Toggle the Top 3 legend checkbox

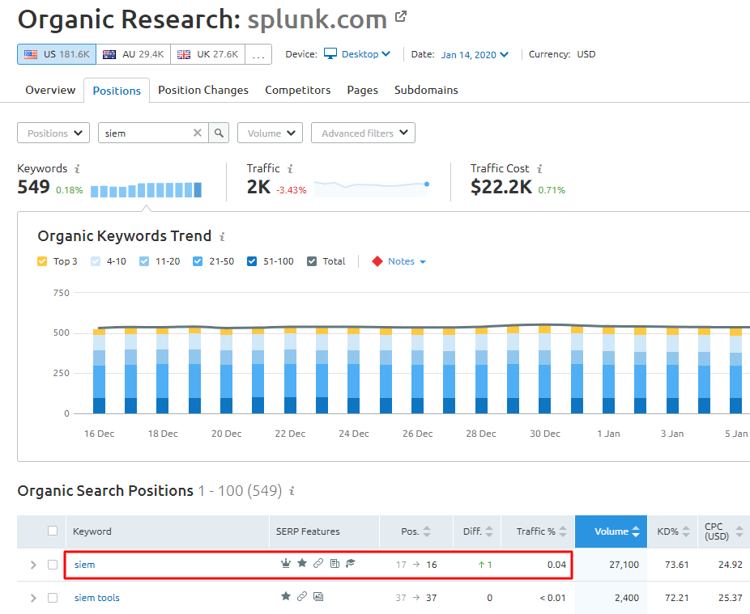pyautogui.click(x=42, y=261)
